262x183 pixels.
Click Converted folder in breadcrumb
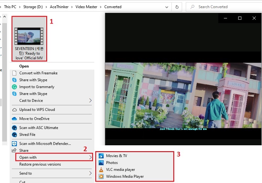click(x=113, y=7)
